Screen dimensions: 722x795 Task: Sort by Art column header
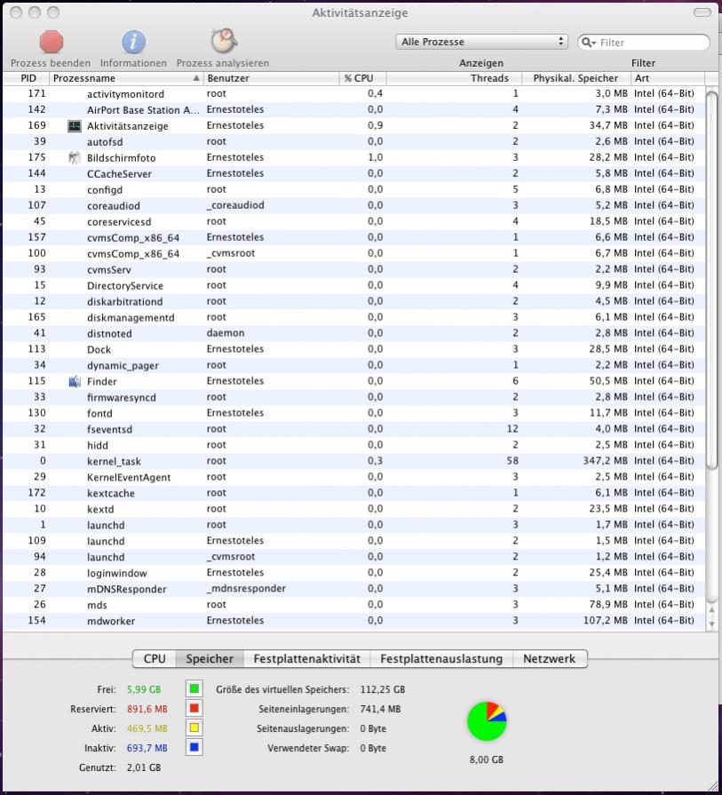[x=667, y=78]
